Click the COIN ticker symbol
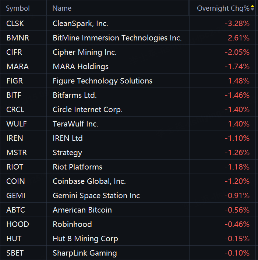Viewport: 258px width, 260px height. pos(15,181)
